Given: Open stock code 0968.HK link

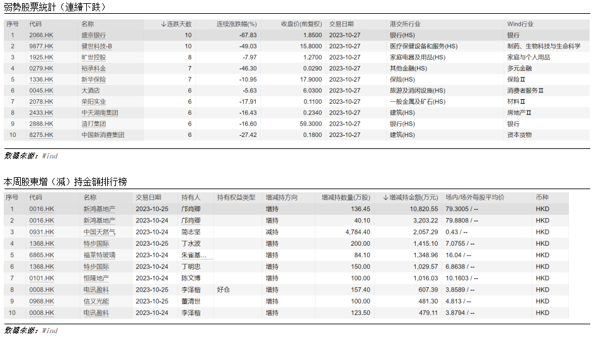Looking at the screenshot, I should 42,302.
